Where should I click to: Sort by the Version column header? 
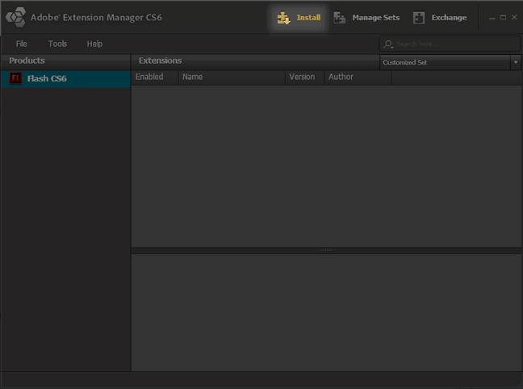304,77
